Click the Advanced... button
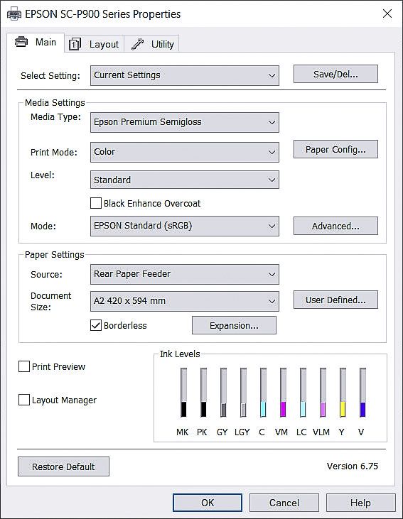Screen dimensions: 403x519 pyautogui.click(x=335, y=226)
